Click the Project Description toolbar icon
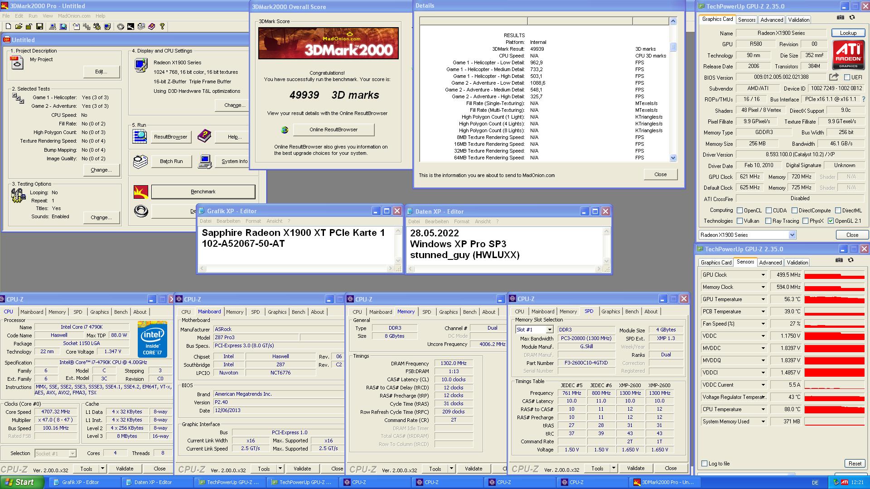The width and height of the screenshot is (870, 489). click(x=76, y=26)
